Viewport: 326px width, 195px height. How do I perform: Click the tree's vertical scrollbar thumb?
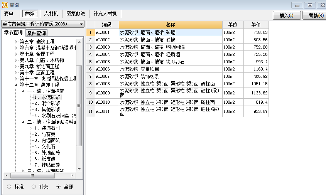(x=79, y=106)
